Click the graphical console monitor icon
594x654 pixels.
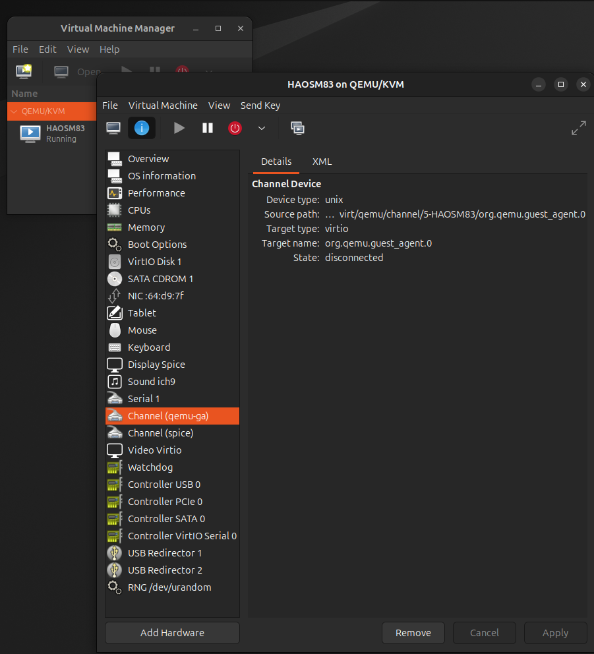113,128
